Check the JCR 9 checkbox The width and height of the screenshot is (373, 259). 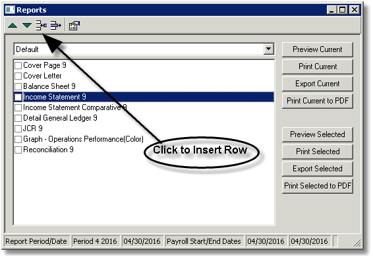click(x=18, y=129)
